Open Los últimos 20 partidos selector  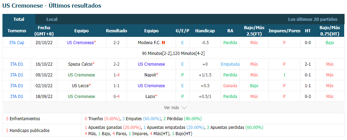313,19
